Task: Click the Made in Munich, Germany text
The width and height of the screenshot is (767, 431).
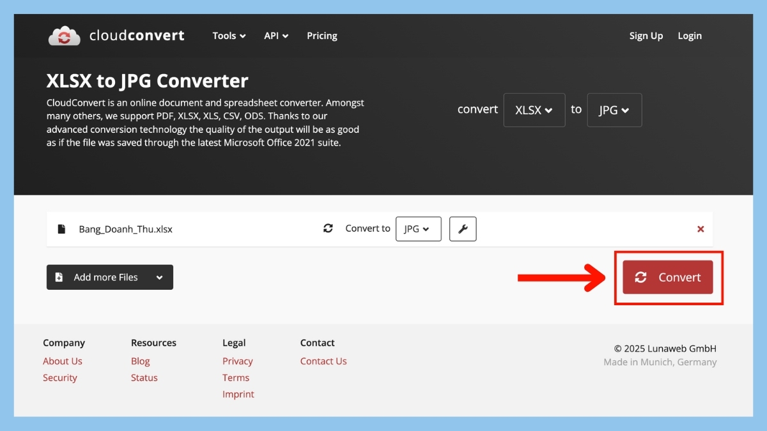Action: (660, 362)
